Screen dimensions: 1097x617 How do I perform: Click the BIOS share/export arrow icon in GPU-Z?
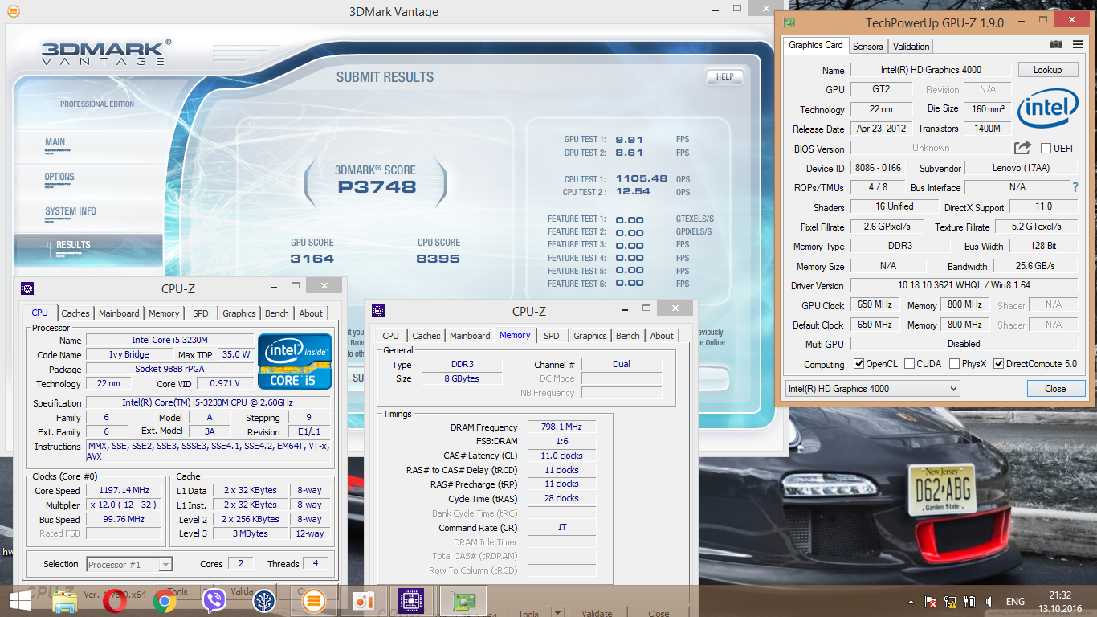1022,148
